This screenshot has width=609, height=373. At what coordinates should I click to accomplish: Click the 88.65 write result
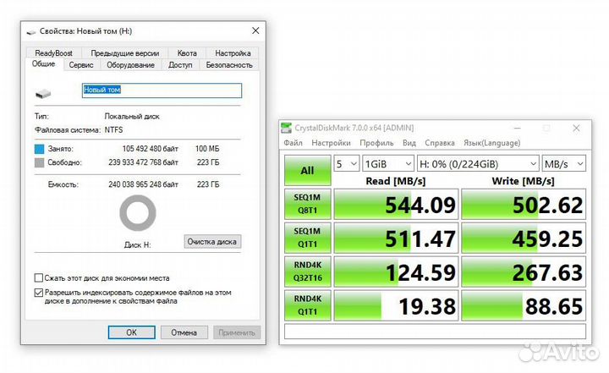[x=524, y=305]
